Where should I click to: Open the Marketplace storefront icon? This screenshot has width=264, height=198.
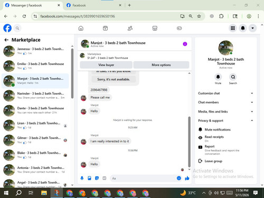(x=155, y=28)
